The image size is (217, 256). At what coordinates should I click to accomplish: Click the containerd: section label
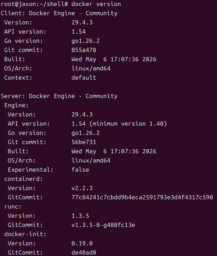click(23, 179)
